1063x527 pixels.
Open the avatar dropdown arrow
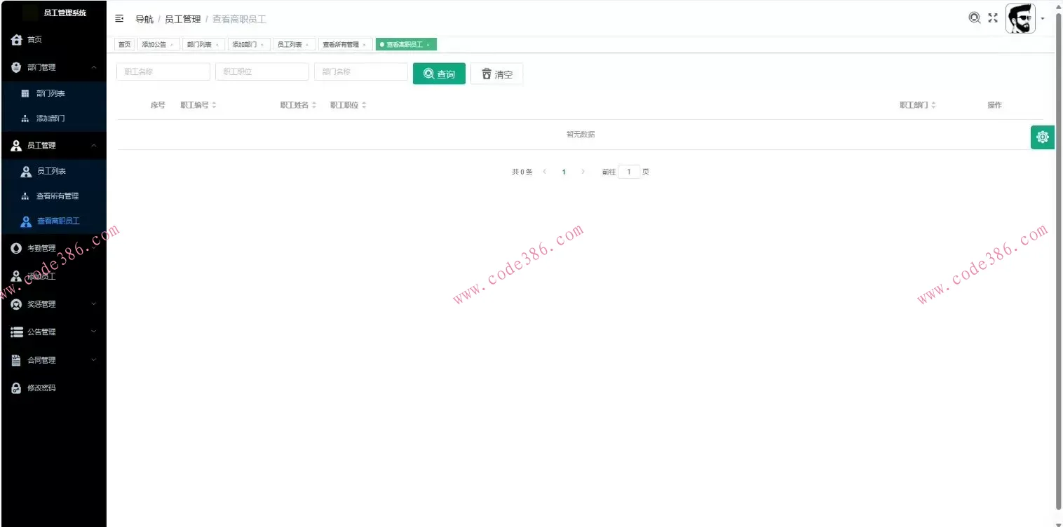[x=1043, y=18]
